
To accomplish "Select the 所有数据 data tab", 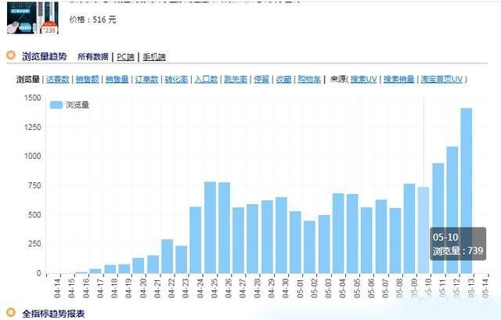I will (x=93, y=57).
